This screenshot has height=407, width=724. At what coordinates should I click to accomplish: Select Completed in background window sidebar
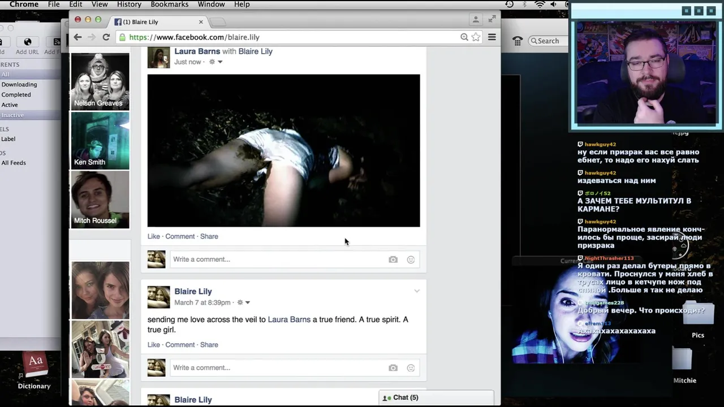16,95
